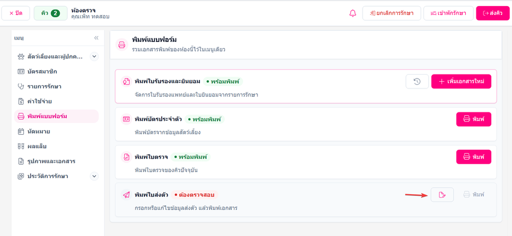This screenshot has height=236, width=512.
Task: Open ผลแล็บ menu item
Action: coord(56,146)
